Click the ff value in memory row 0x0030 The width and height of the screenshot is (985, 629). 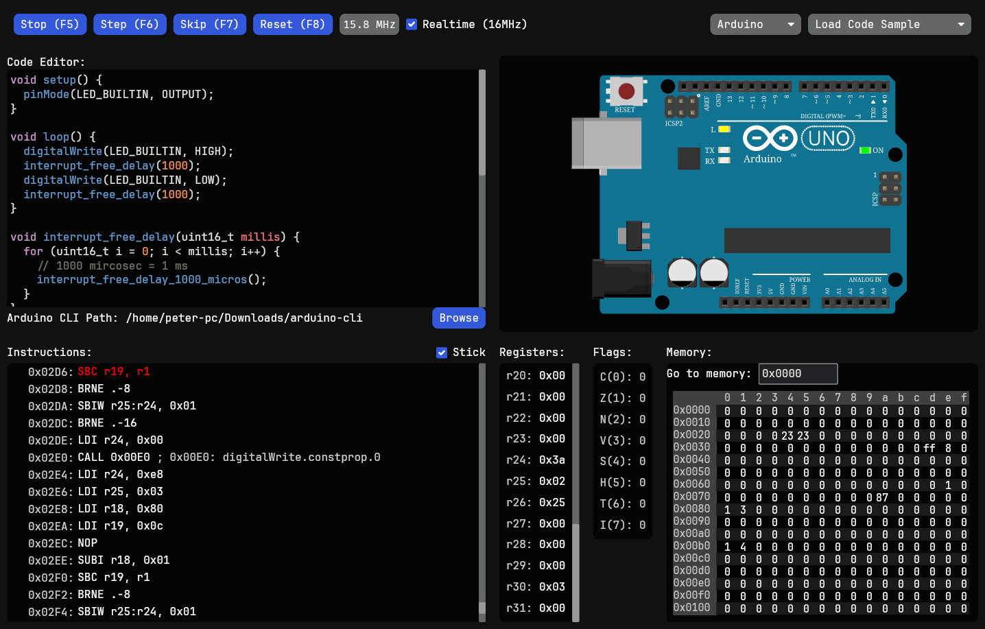click(929, 448)
